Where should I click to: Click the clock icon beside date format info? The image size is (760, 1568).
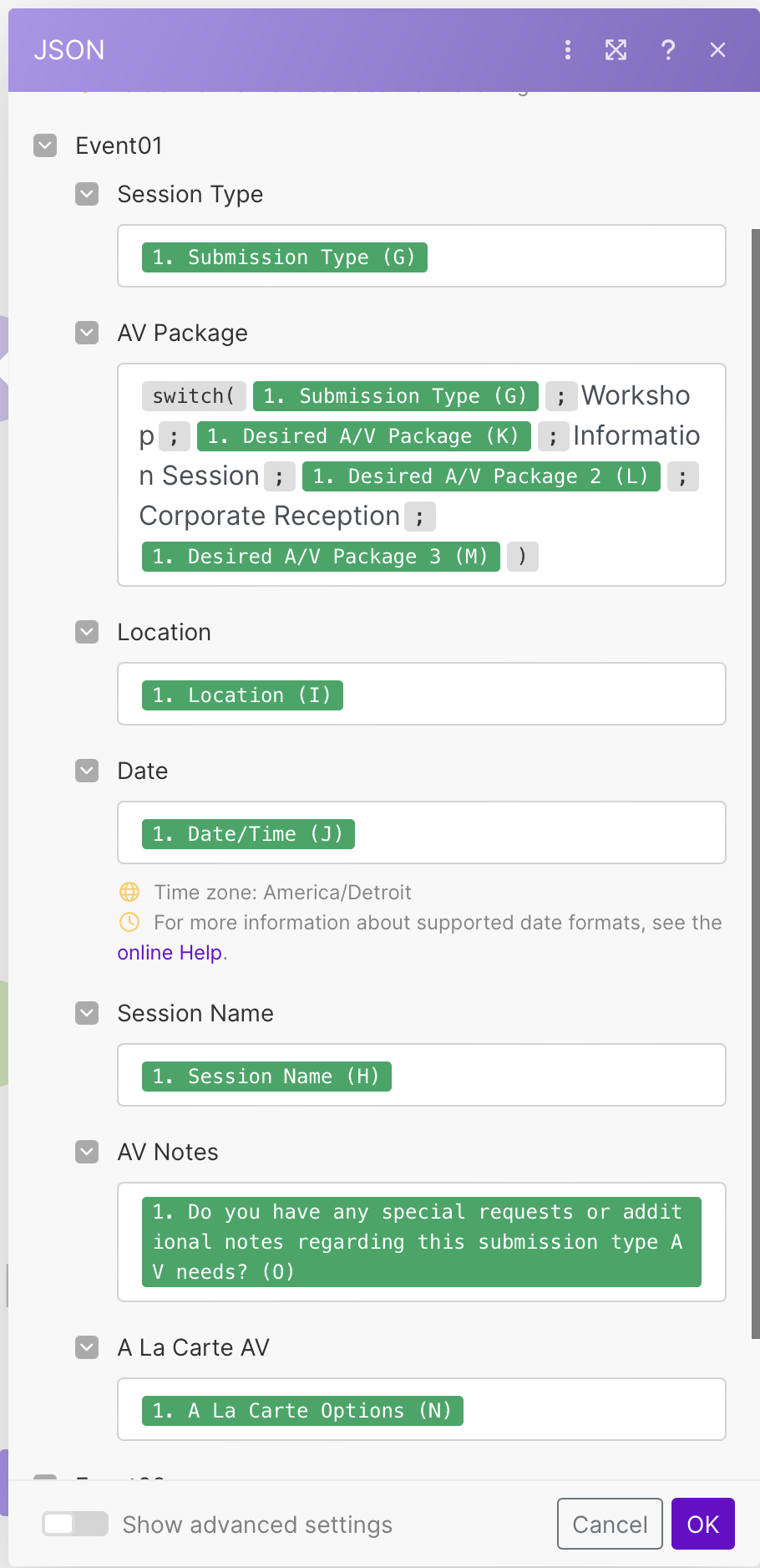pos(129,922)
